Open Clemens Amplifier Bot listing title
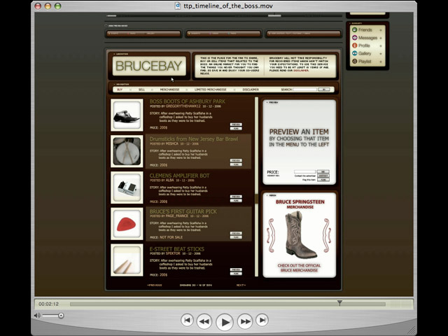This screenshot has height=336, width=448. point(179,176)
